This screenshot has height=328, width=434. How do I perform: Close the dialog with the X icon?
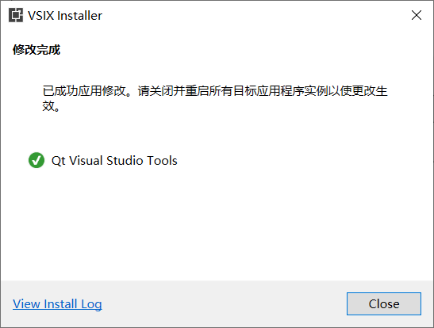(417, 15)
